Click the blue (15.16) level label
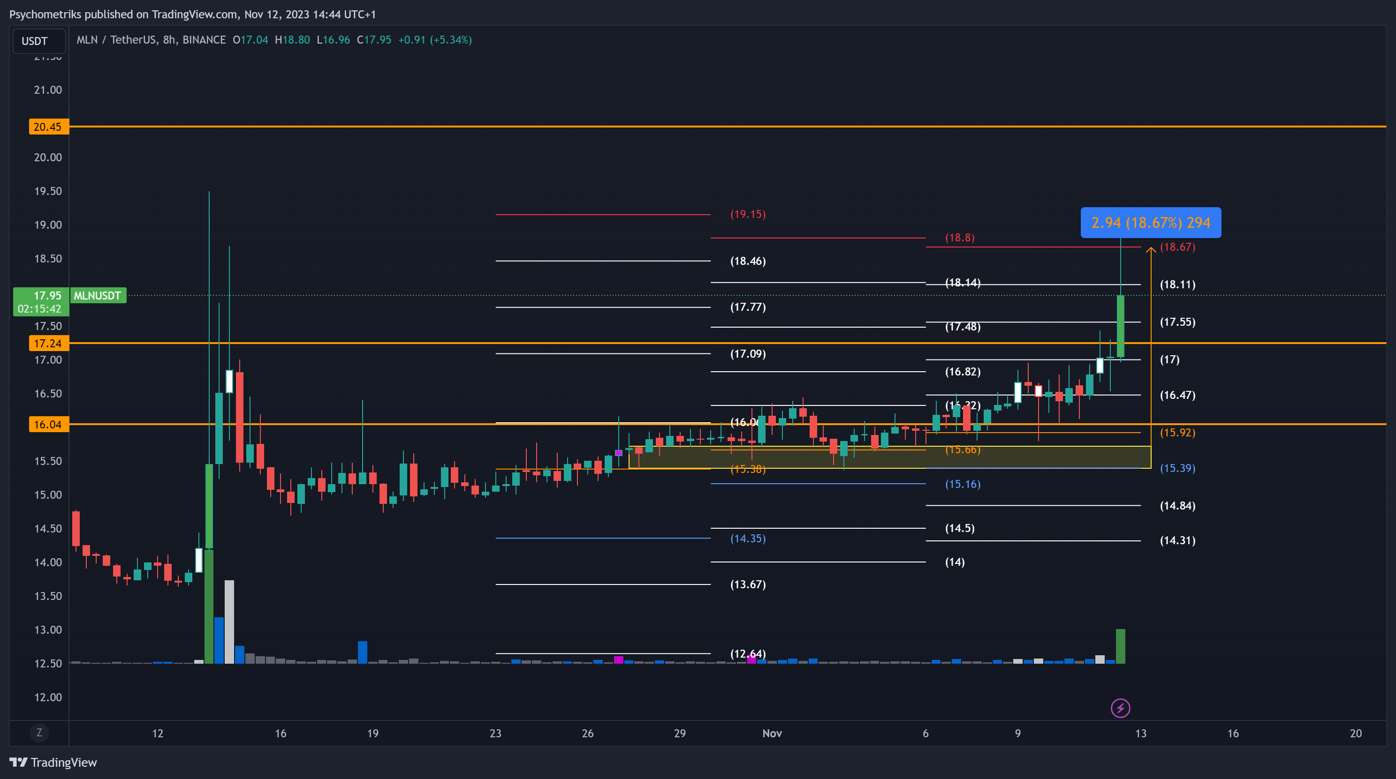1396x779 pixels. (963, 484)
